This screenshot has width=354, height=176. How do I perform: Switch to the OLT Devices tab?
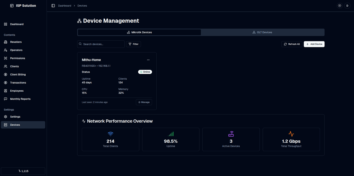pyautogui.click(x=262, y=32)
